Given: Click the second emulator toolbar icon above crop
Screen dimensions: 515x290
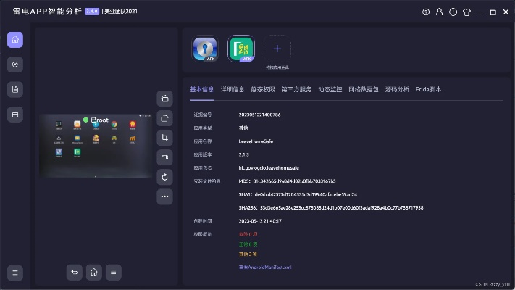Looking at the screenshot, I should (165, 118).
